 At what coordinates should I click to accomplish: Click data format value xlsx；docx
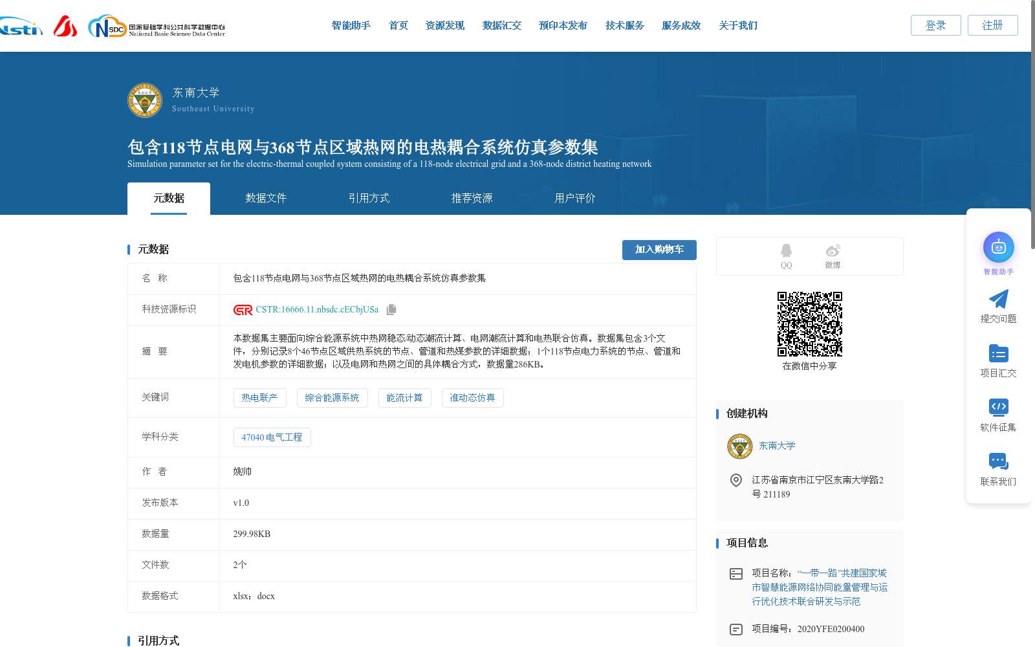point(254,596)
